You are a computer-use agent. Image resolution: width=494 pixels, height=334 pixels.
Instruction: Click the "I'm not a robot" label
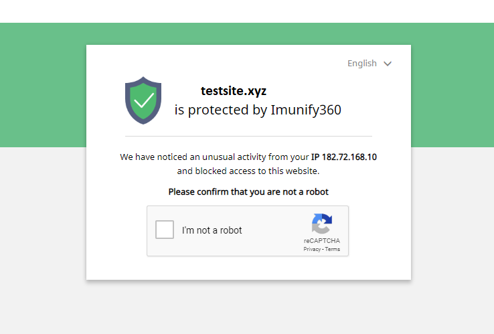click(212, 230)
